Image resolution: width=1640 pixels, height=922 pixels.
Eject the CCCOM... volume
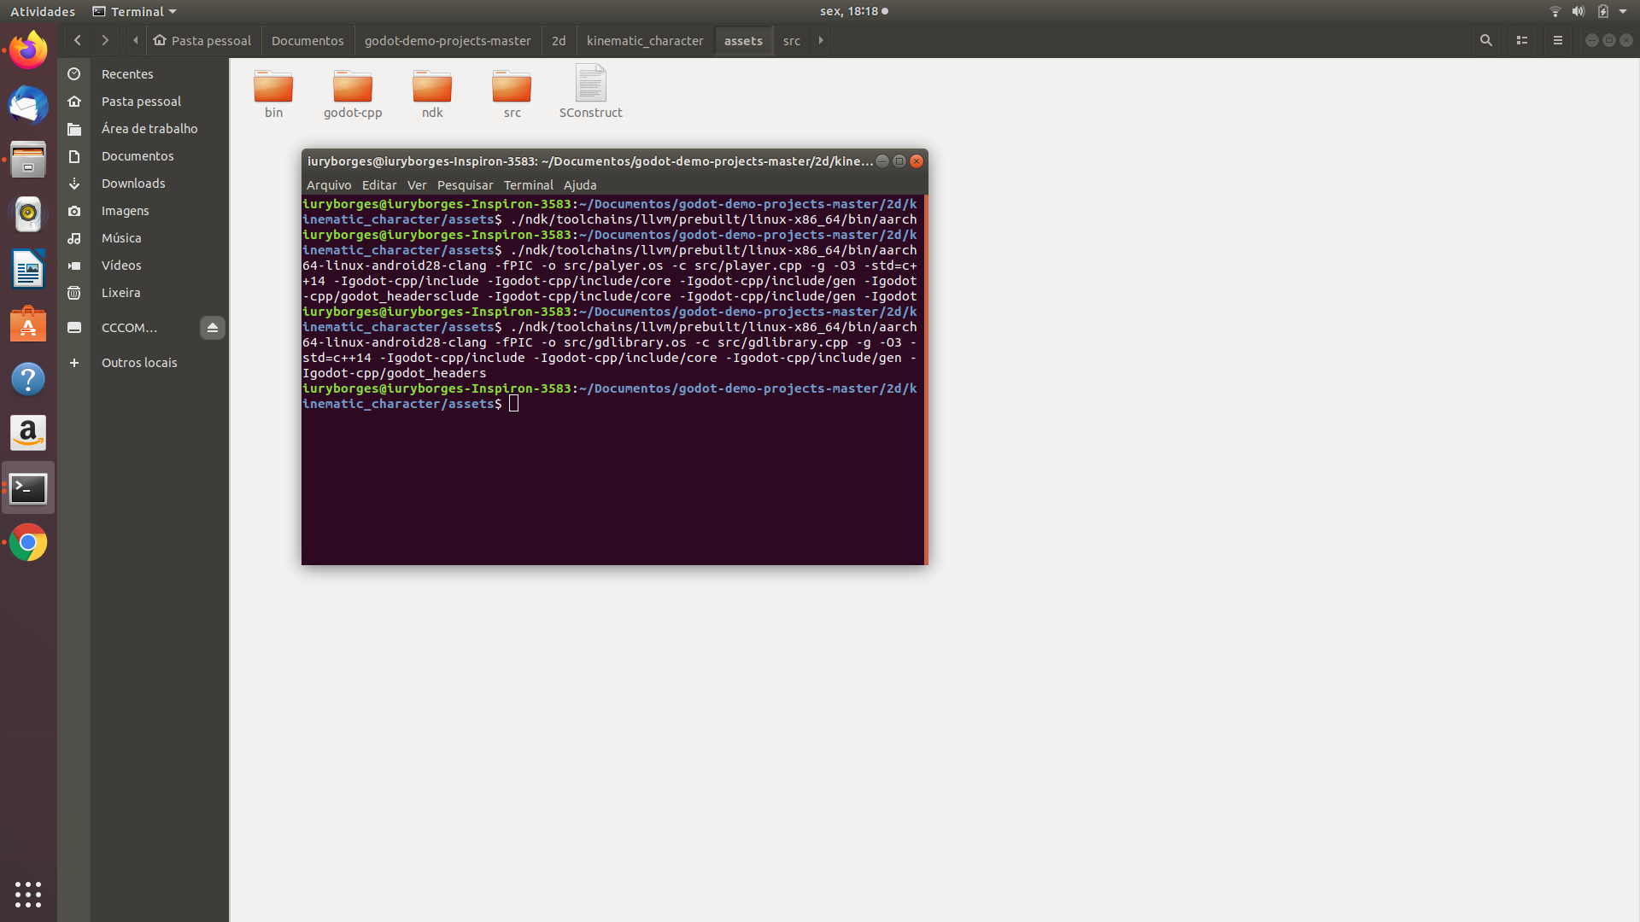(x=213, y=328)
